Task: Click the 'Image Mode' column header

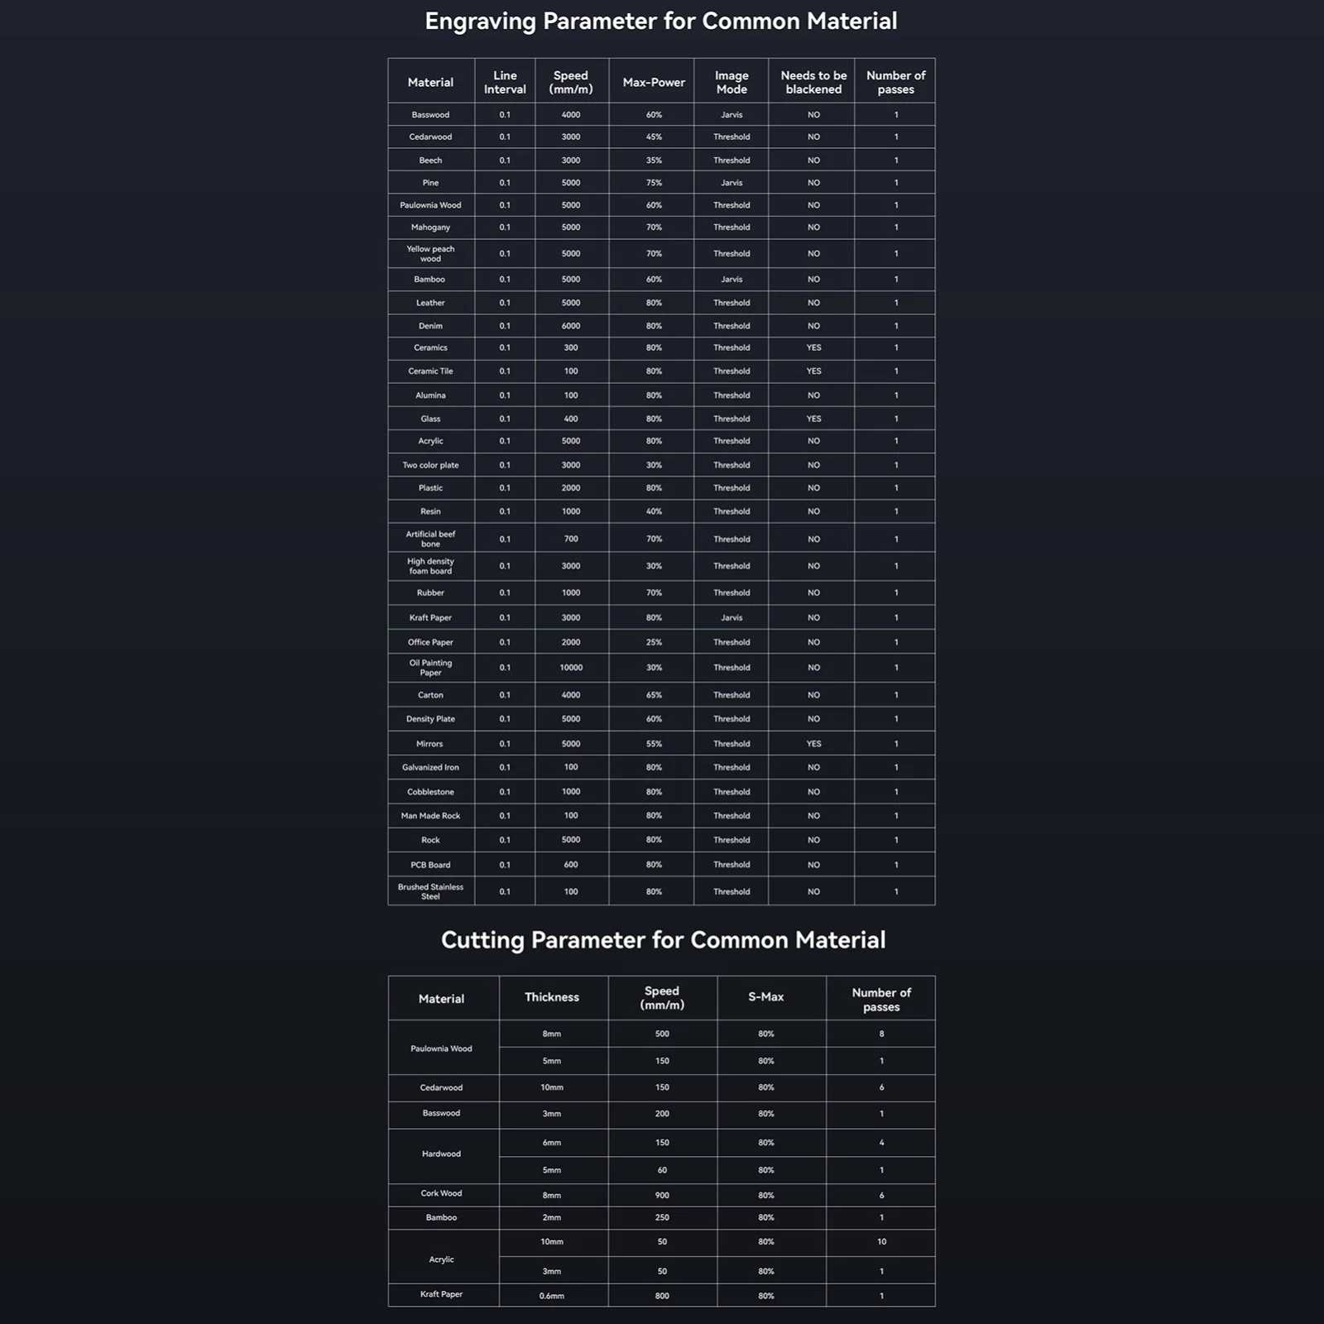Action: 732,82
